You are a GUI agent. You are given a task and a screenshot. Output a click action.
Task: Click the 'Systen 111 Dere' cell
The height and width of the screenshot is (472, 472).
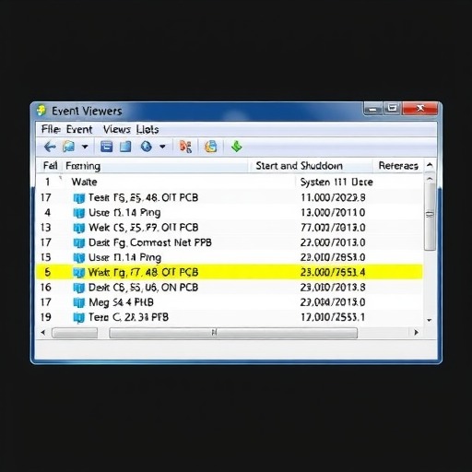click(x=336, y=182)
